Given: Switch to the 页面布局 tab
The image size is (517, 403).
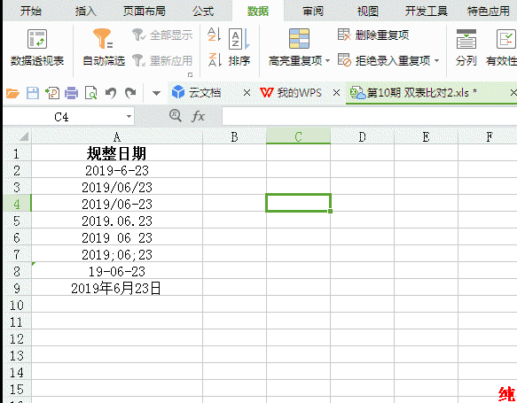Looking at the screenshot, I should (145, 11).
